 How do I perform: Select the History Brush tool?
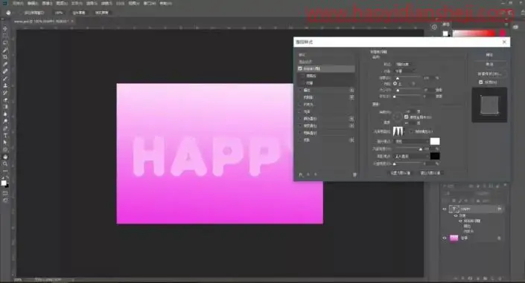[x=5, y=93]
